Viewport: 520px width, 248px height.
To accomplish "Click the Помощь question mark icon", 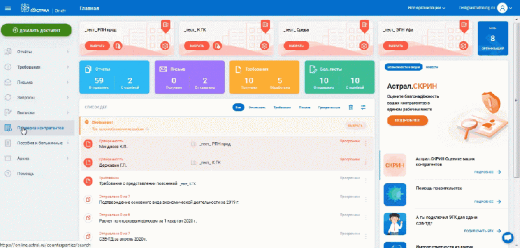I will click(8, 173).
